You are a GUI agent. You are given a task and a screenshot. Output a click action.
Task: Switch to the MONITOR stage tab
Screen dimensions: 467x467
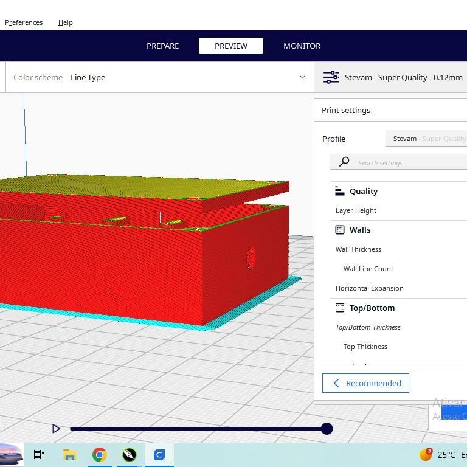tap(302, 46)
